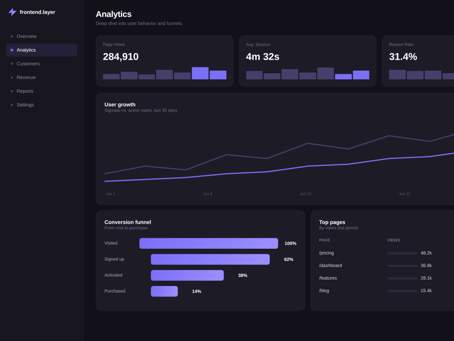Click the Jun 22 axis label
This screenshot has height=341, width=454.
(405, 194)
